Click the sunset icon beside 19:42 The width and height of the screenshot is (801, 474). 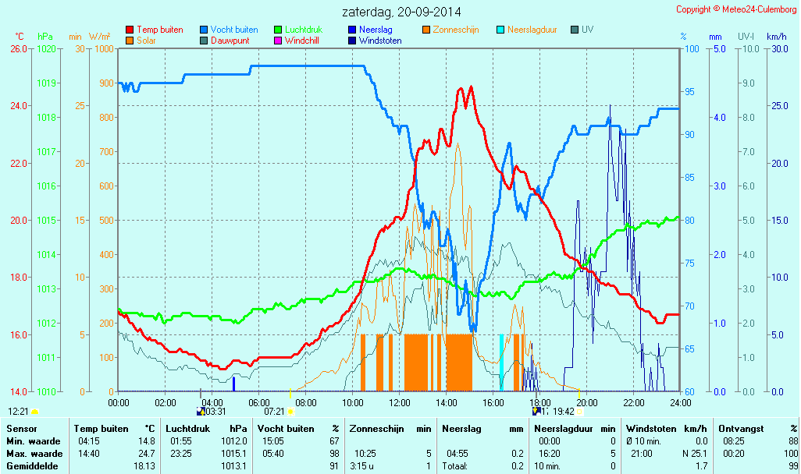coord(579,411)
